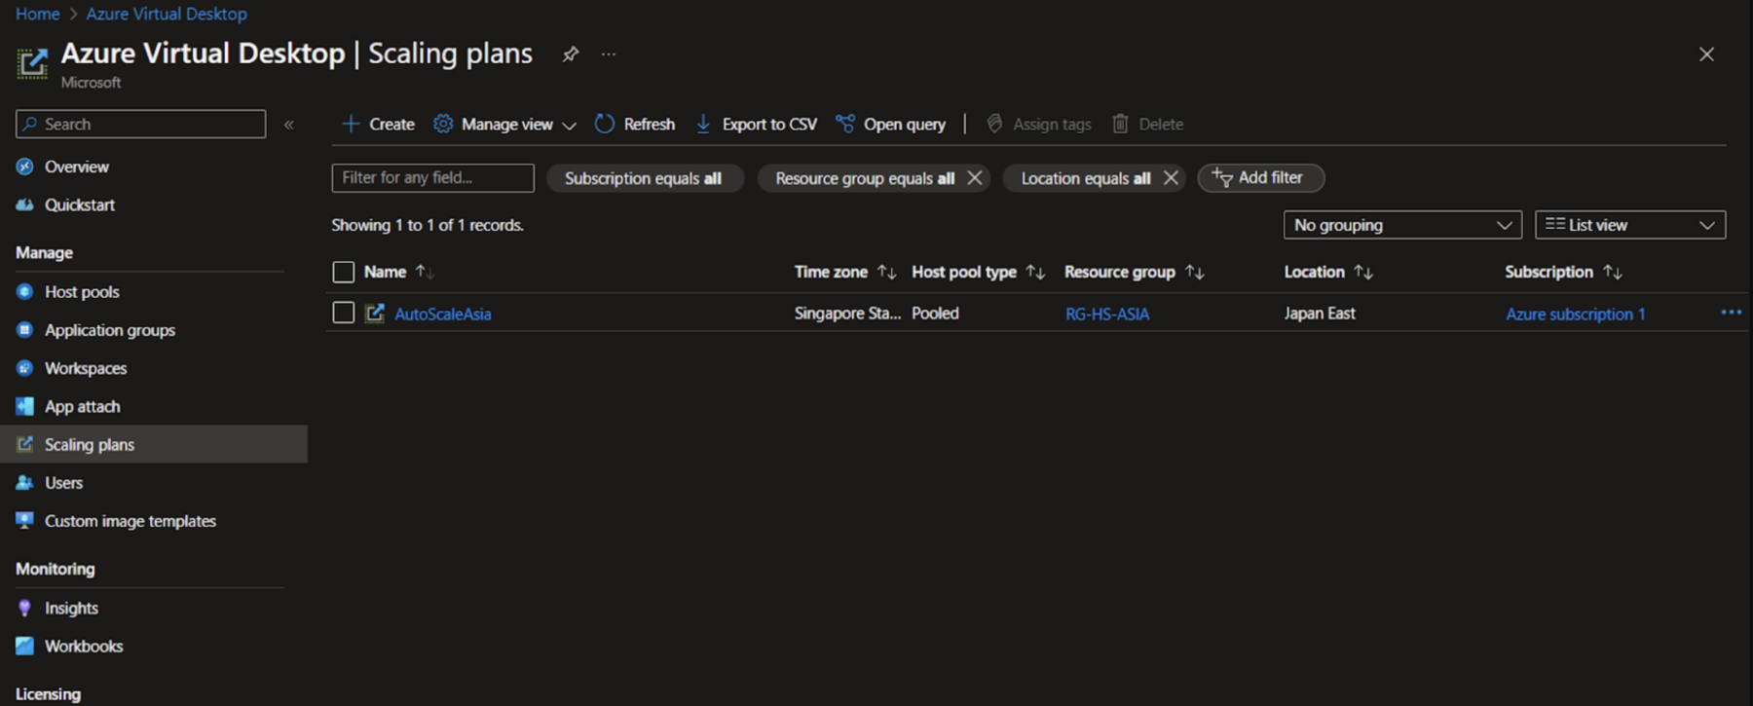Click the pin icon beside Scaling plans title
The image size is (1753, 706).
click(571, 55)
